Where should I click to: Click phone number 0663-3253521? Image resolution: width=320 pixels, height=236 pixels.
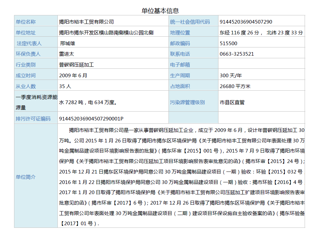[x=237, y=54]
